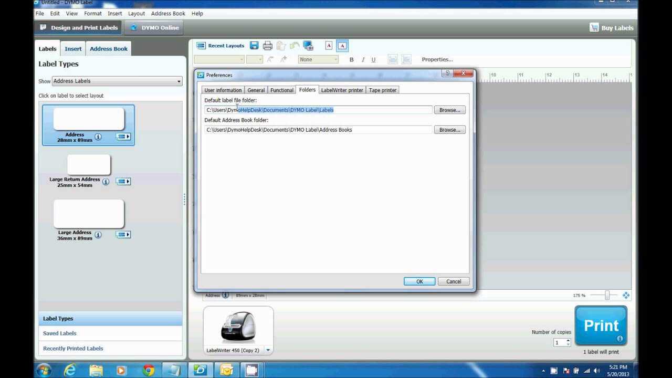Click OK in Preferences dialog

pyautogui.click(x=419, y=281)
